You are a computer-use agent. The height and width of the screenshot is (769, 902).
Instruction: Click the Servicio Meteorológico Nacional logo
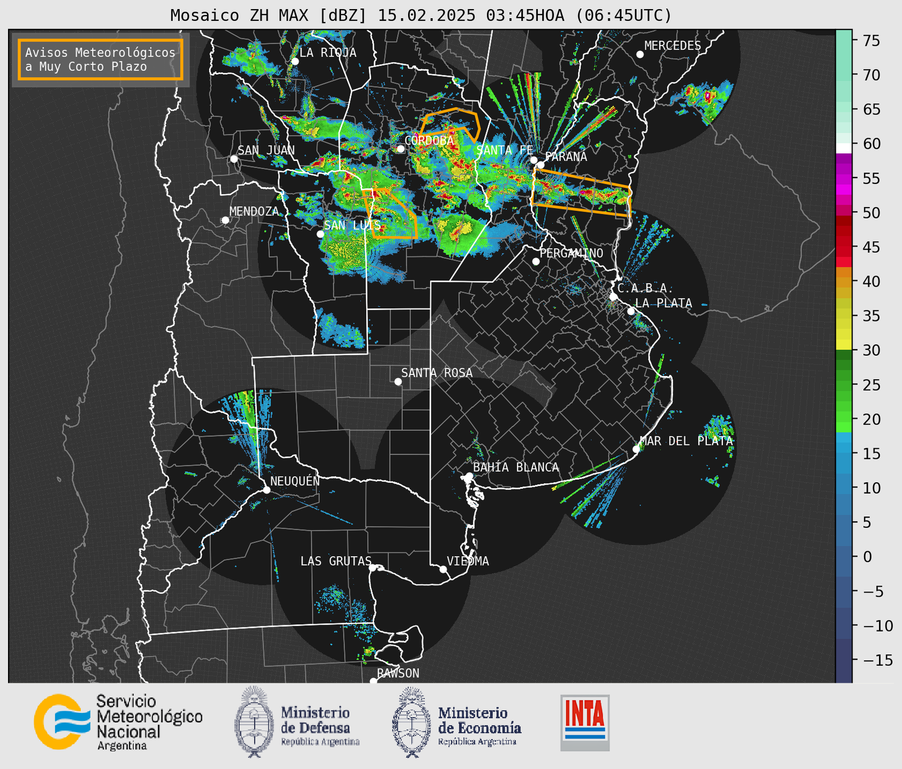(118, 722)
